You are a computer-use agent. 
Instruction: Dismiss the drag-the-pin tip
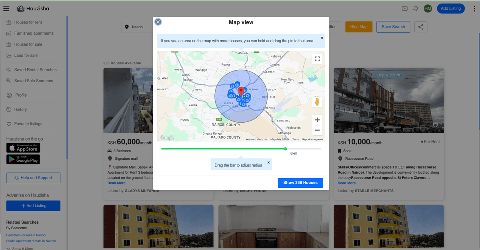click(322, 38)
